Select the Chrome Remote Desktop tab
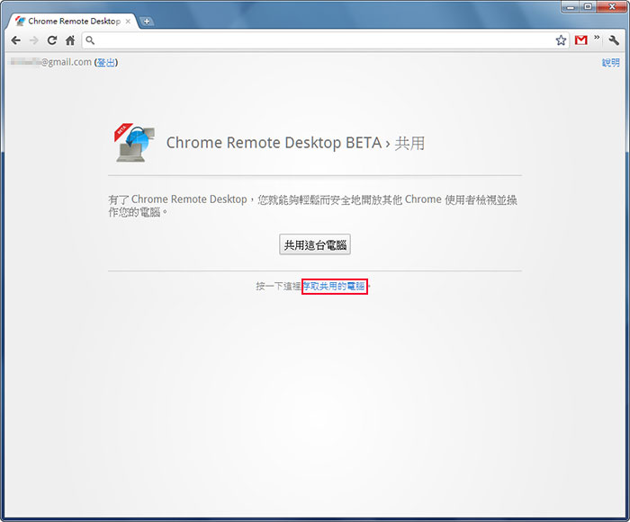Image resolution: width=630 pixels, height=522 pixels. click(73, 22)
